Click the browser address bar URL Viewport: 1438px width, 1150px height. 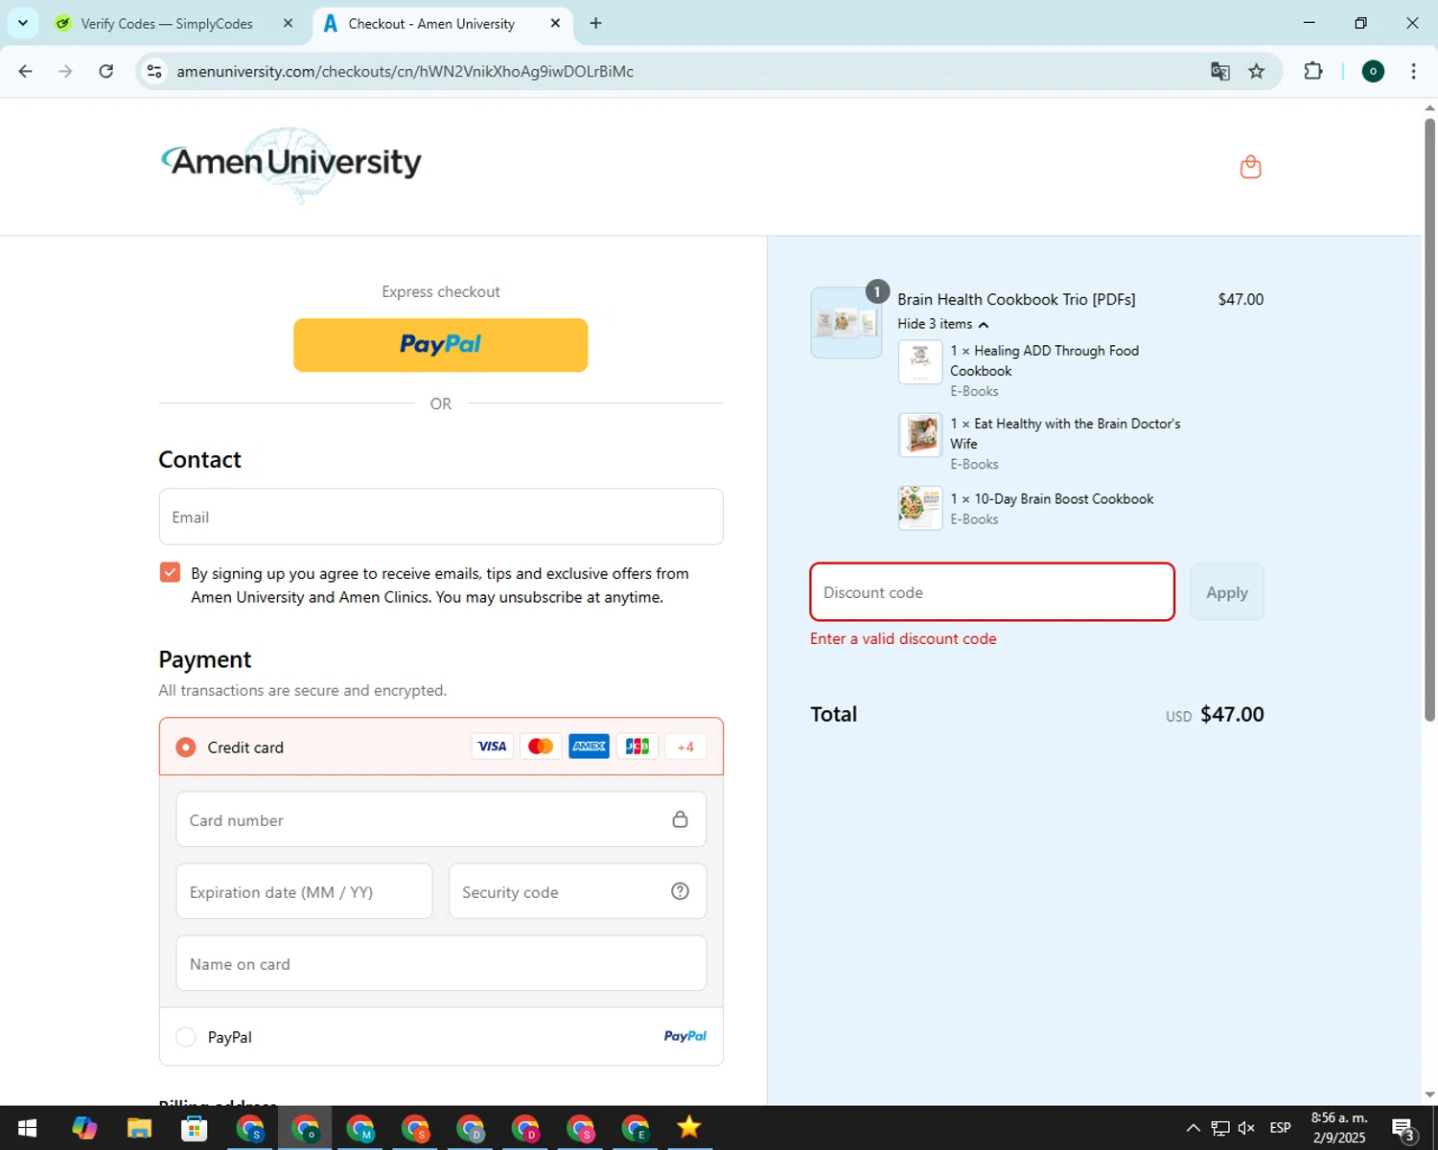click(405, 71)
